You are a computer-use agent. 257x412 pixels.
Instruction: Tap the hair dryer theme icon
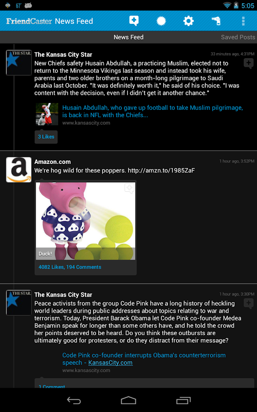tap(216, 21)
